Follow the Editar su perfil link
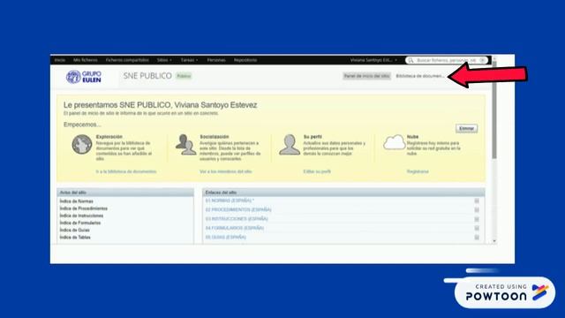565x318 pixels. click(x=317, y=171)
